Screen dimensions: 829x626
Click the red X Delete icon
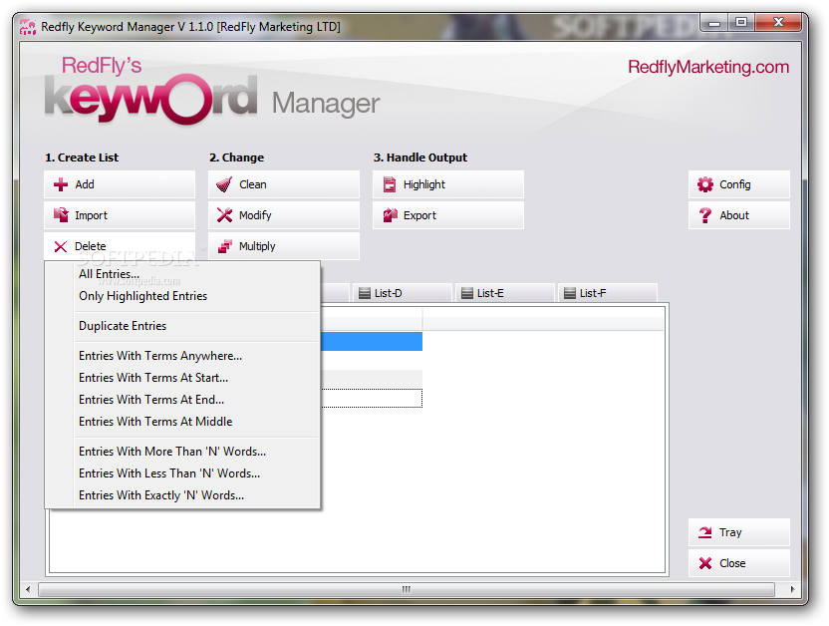[x=61, y=246]
